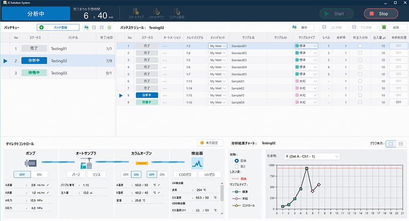The image size is (409, 221).
Task: Click the pump (ポンプ) device icon
Action: pos(31,163)
